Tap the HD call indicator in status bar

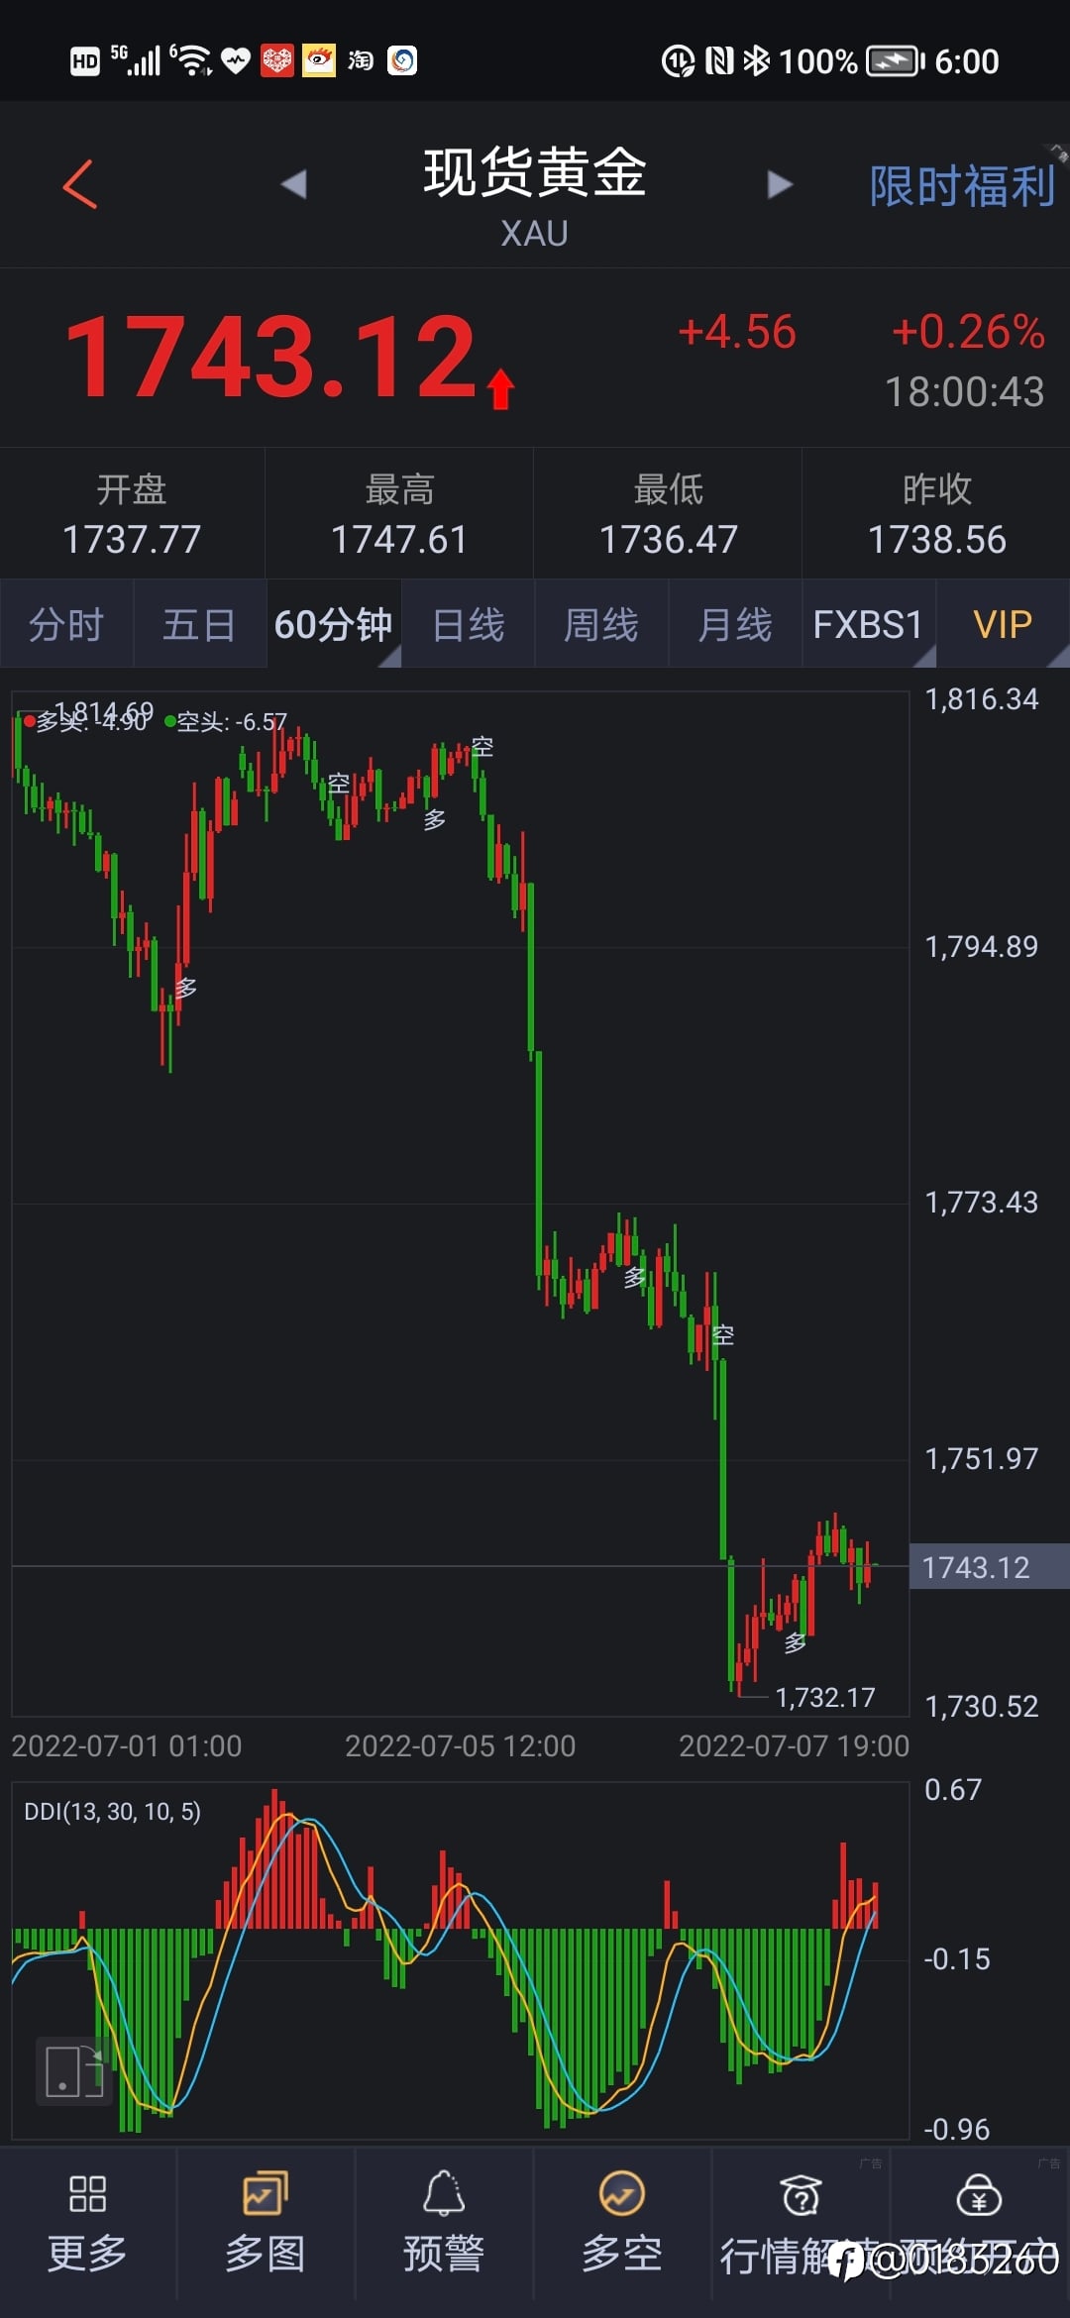coord(85,61)
